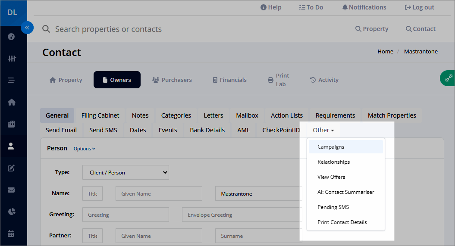Click the Name Title field
This screenshot has width=455, height=246.
93,193
